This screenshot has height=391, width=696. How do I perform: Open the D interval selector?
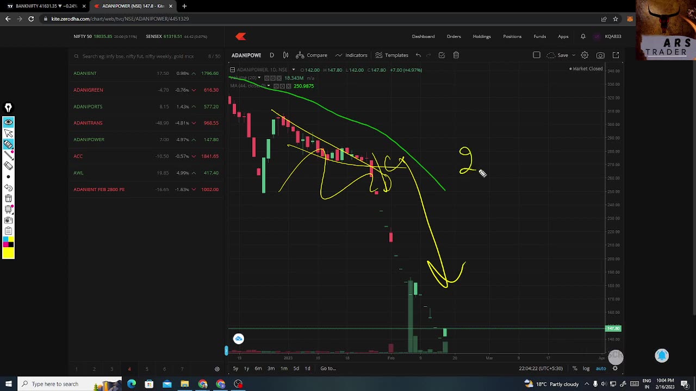pos(272,55)
